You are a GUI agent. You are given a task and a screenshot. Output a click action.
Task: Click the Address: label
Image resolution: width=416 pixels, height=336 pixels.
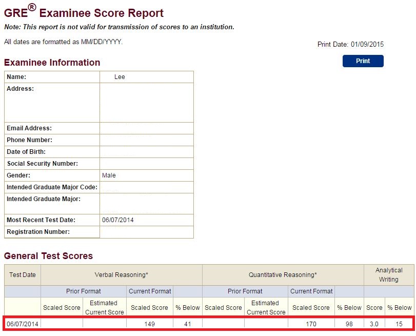[21, 89]
